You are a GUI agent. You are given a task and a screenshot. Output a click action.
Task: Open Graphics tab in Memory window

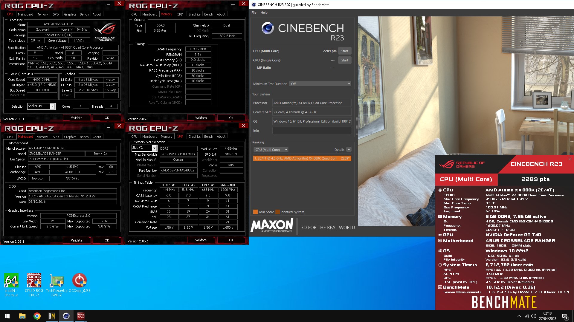point(194,14)
